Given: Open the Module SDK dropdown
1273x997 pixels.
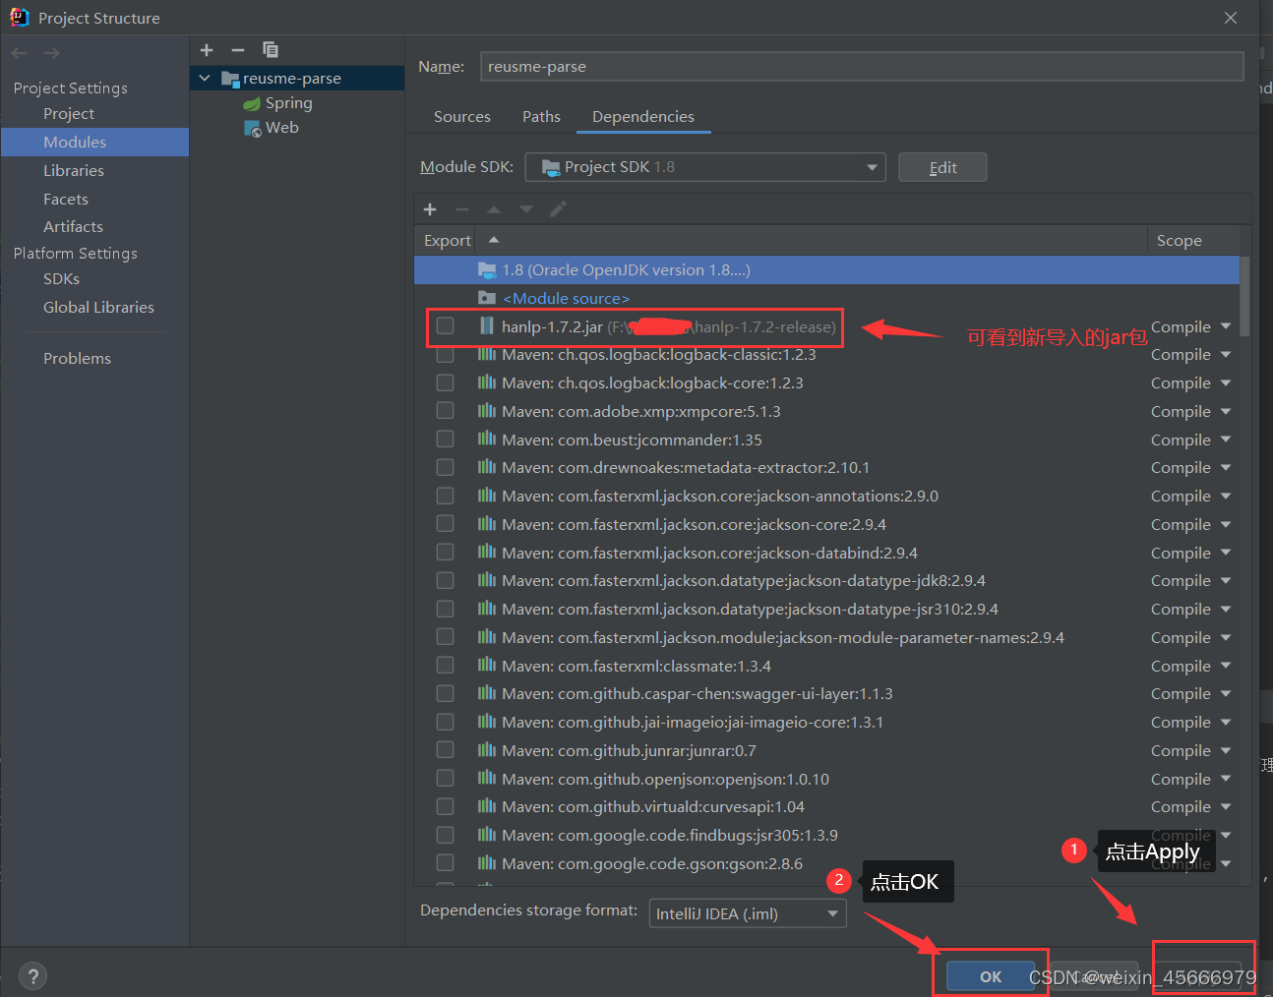Looking at the screenshot, I should click(870, 167).
